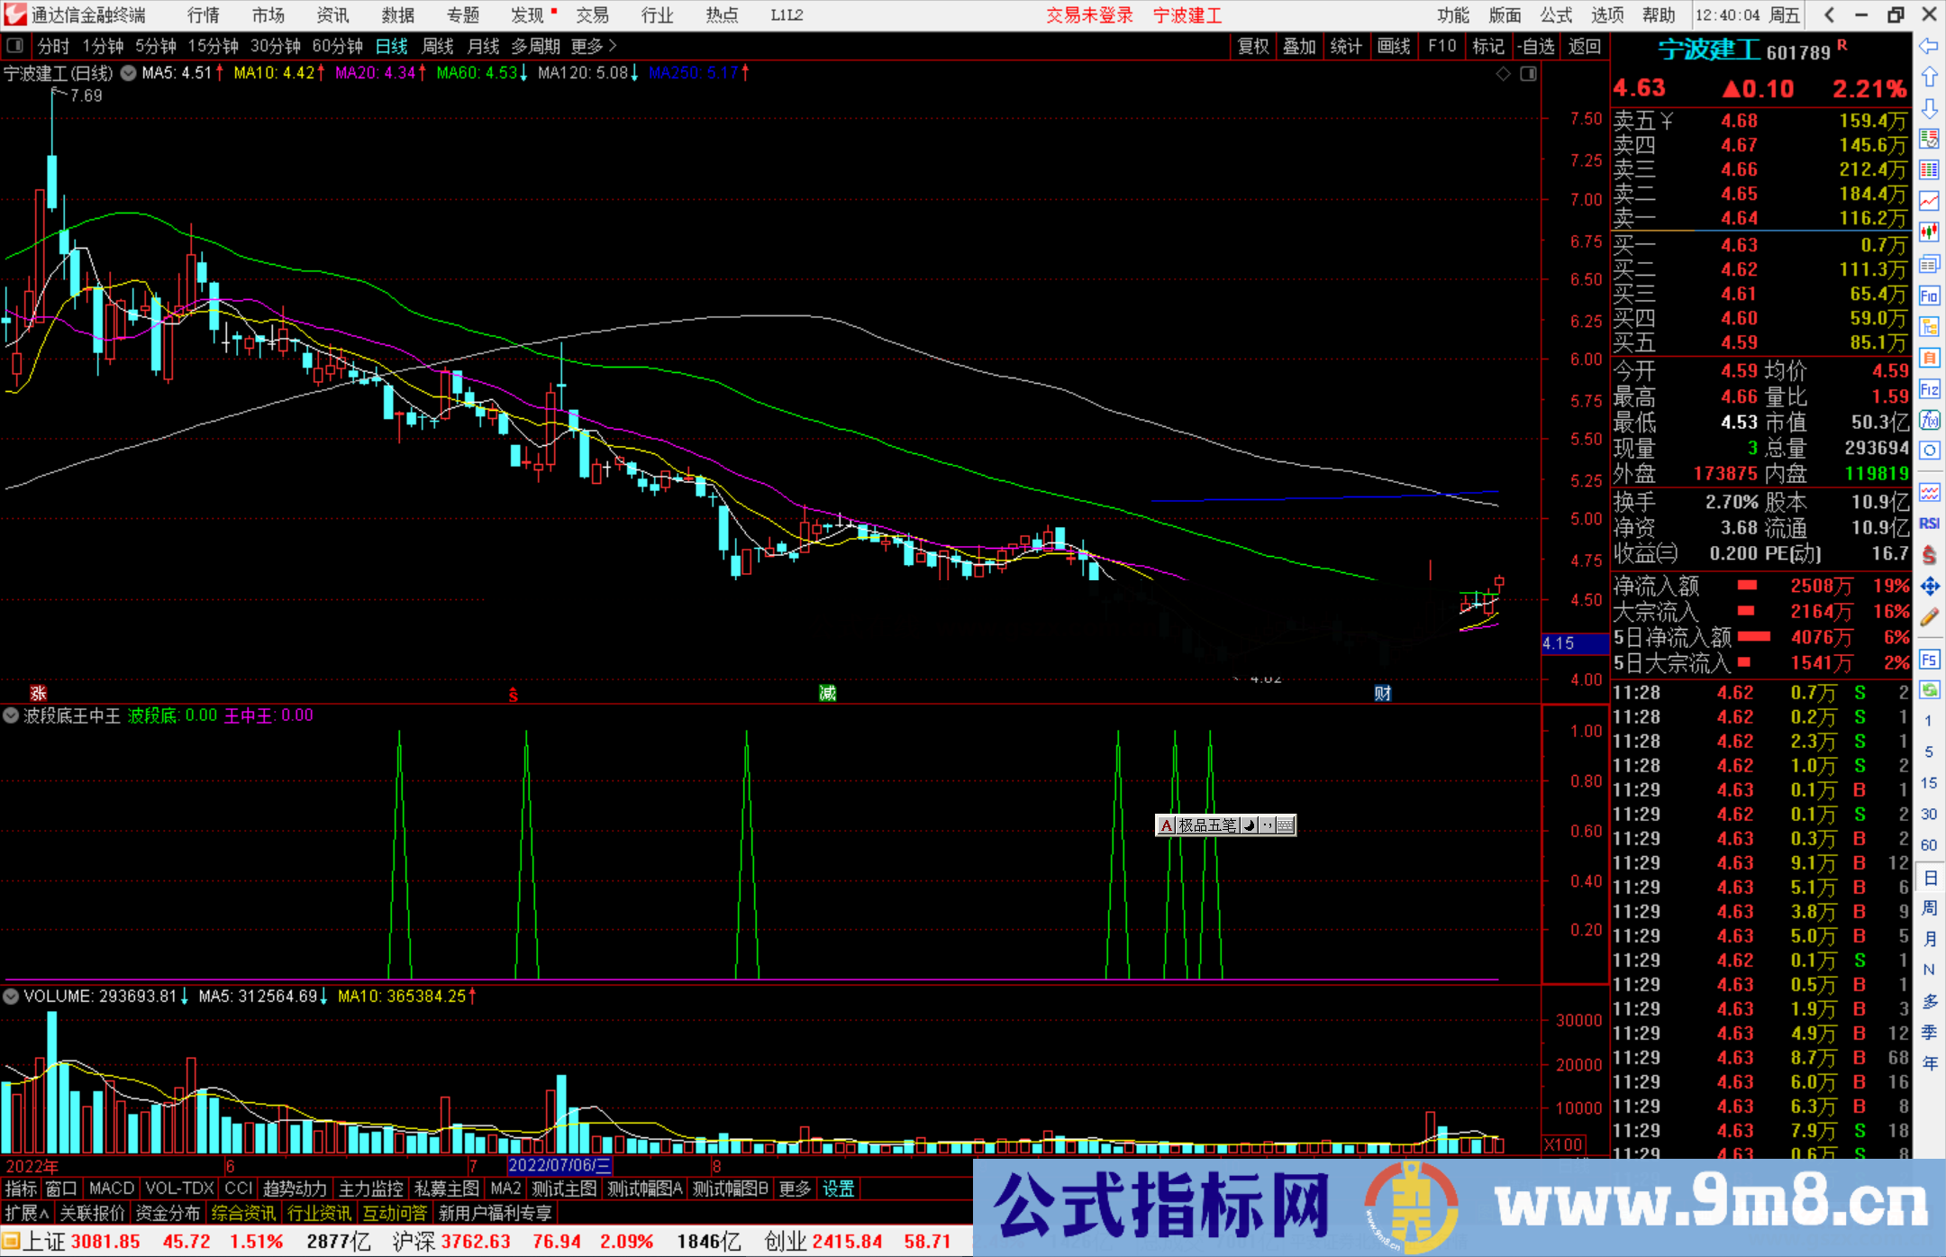
Task: Click the 复权 button
Action: click(1253, 46)
